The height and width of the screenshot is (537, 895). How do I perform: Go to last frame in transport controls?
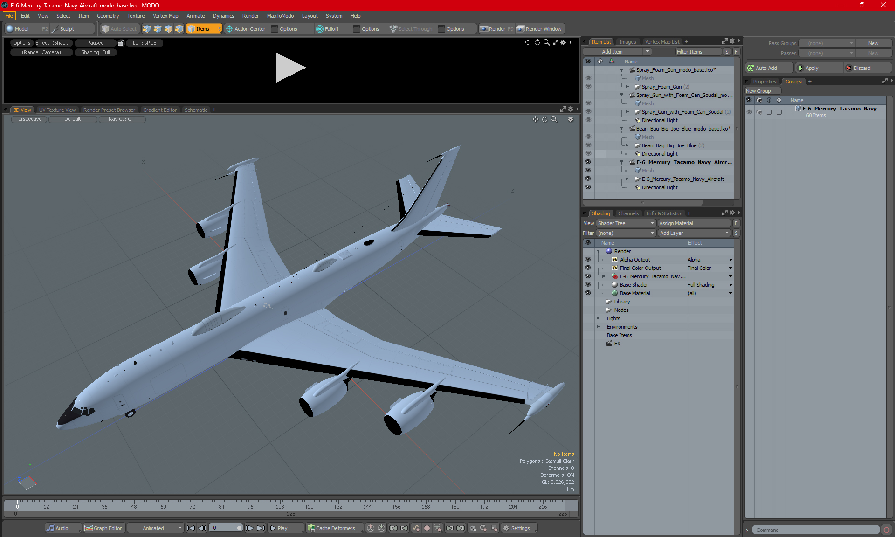[x=261, y=528]
